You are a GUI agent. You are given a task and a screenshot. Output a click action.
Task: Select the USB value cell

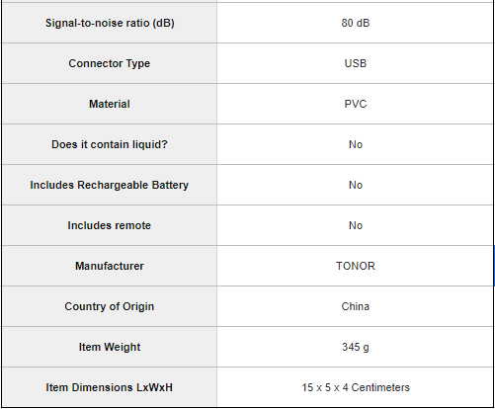click(356, 63)
